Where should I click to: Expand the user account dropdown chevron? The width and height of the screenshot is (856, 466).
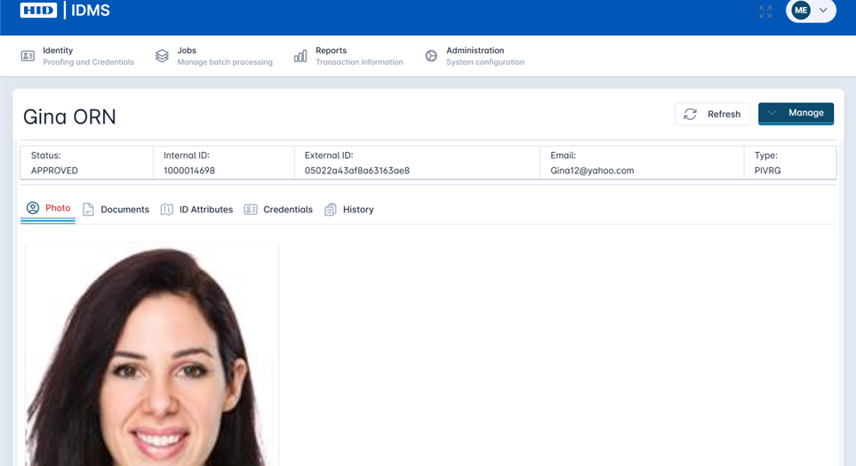(x=823, y=11)
